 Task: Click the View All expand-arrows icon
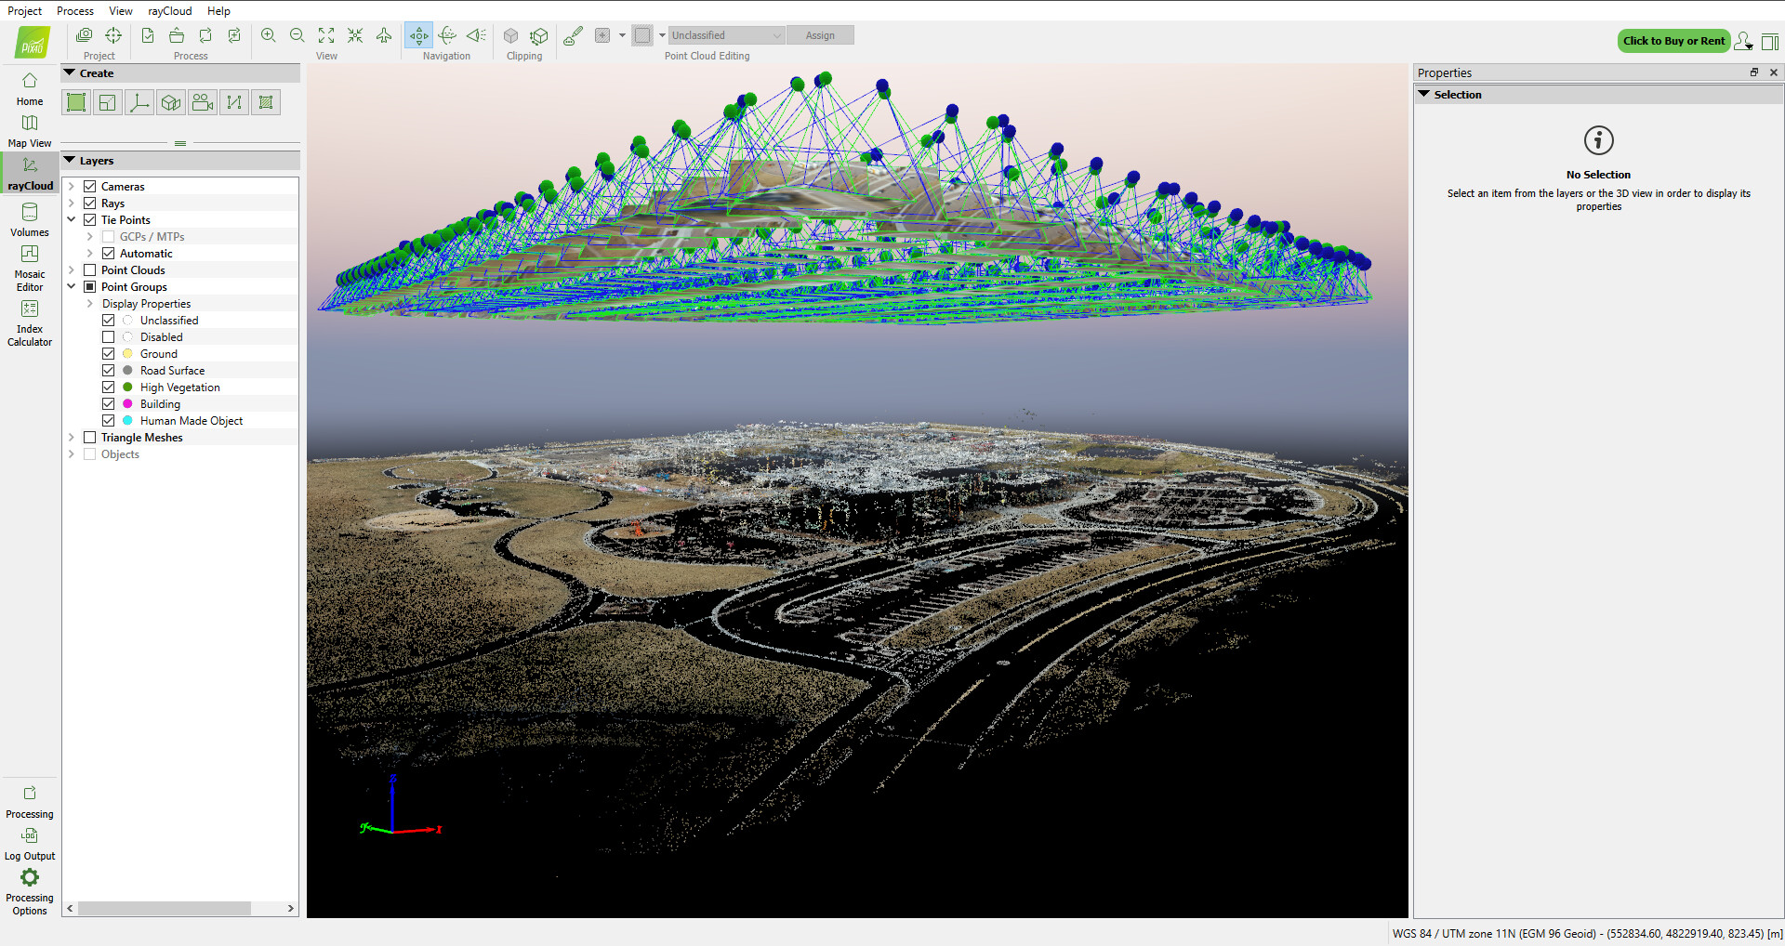click(326, 35)
